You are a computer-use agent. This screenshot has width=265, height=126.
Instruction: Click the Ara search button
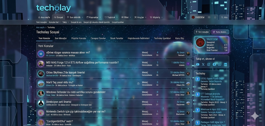pos(224,17)
